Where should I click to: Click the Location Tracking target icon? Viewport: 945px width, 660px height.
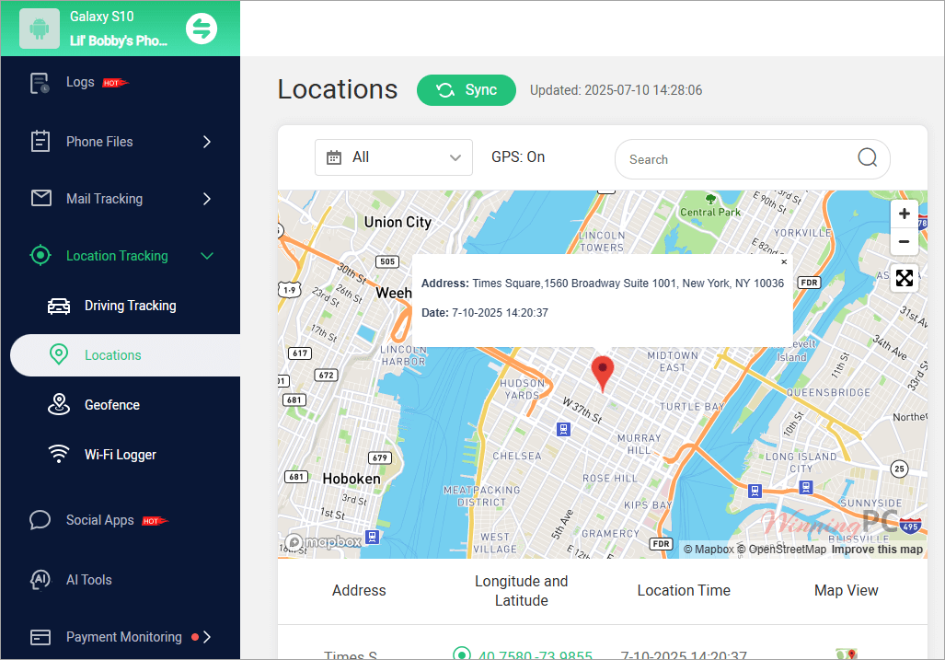point(40,256)
